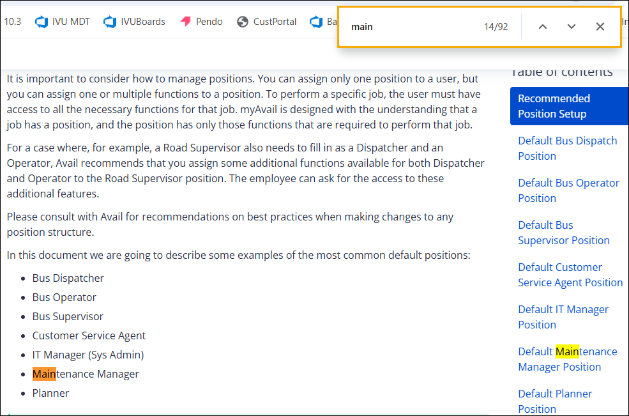Click the 14/92 match counter
This screenshot has width=629, height=416.
pyautogui.click(x=496, y=27)
